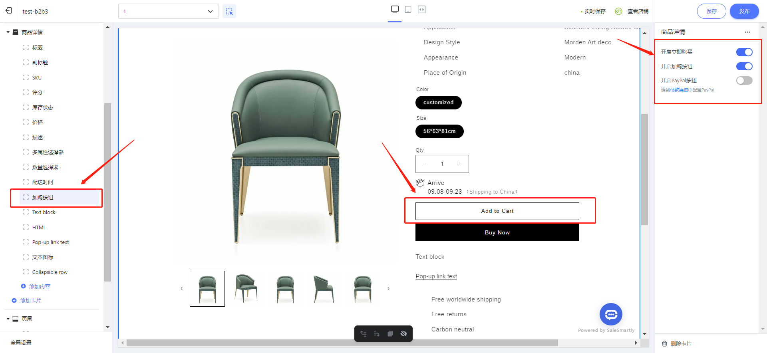Decrease quantity with the minus button
The height and width of the screenshot is (353, 767).
424,164
